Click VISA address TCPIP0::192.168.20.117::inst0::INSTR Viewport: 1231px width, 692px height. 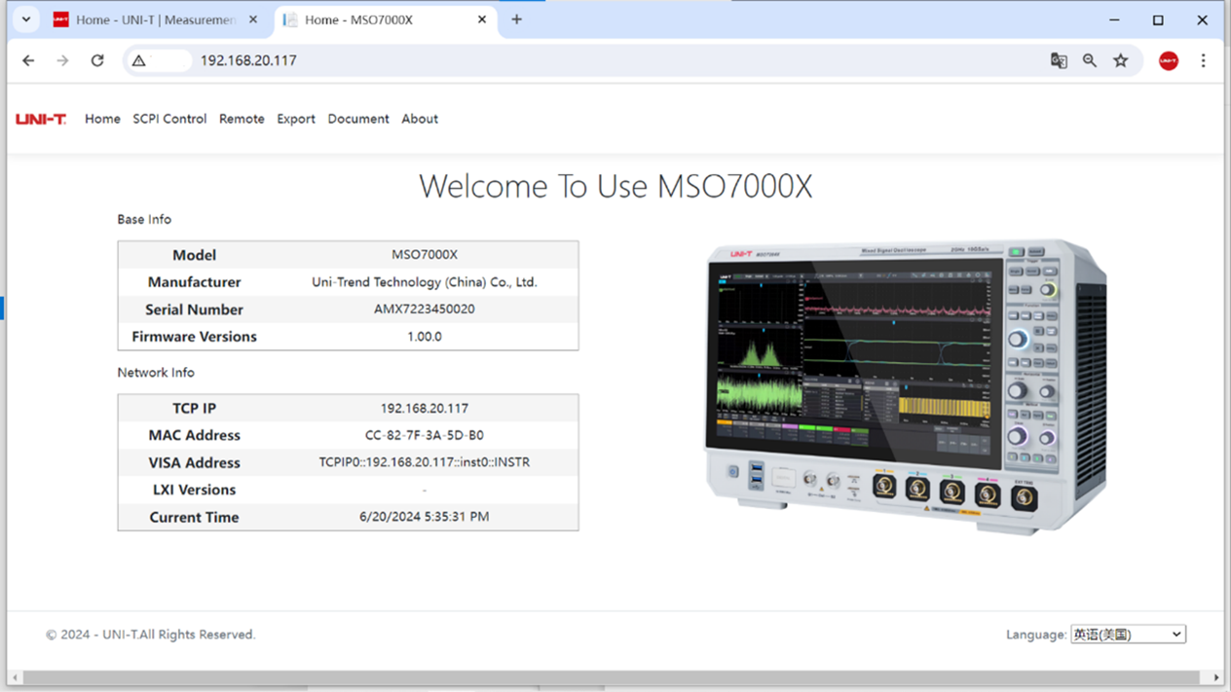(x=425, y=463)
